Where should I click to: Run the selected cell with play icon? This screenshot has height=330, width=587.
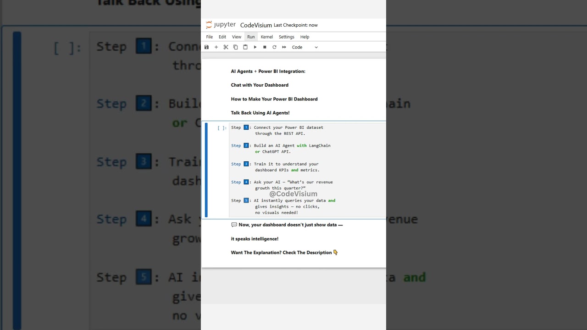point(255,47)
